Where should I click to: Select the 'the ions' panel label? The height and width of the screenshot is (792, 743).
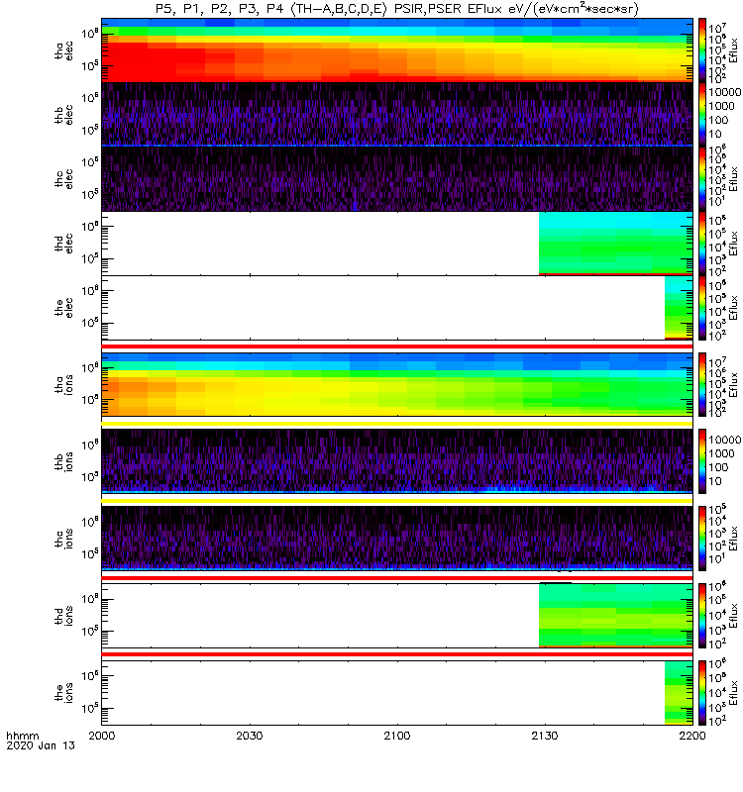tap(63, 693)
